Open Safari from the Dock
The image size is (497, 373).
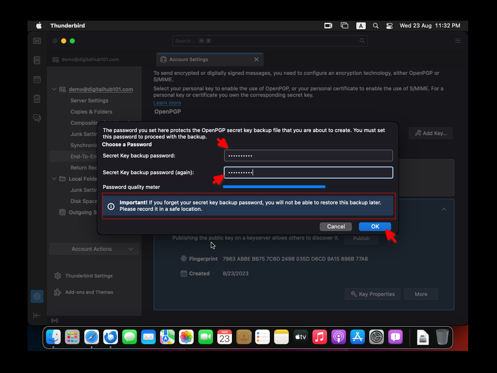[92, 337]
